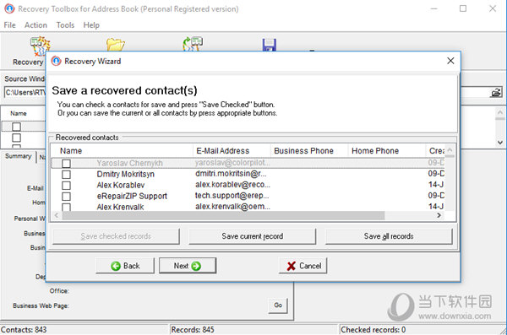This screenshot has height=335, width=507.
Task: Click Save current record button
Action: click(252, 236)
